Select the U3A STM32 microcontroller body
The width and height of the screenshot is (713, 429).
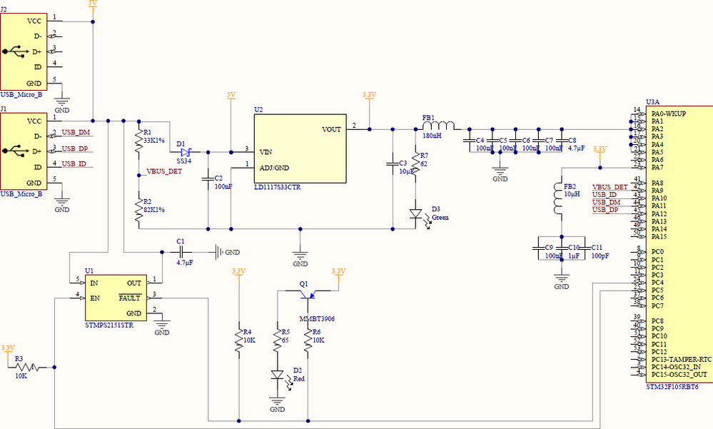point(679,244)
